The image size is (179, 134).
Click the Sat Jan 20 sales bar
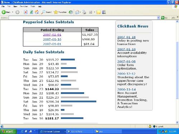(78, 101)
